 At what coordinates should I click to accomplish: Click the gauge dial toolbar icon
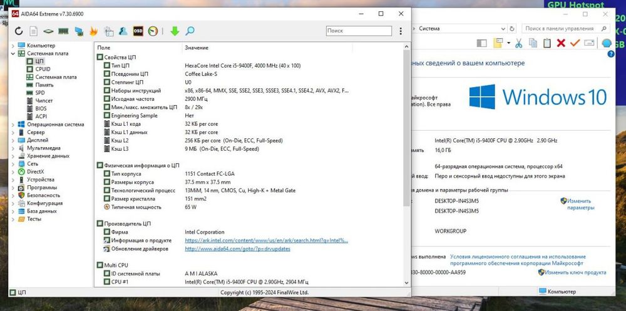point(153,31)
